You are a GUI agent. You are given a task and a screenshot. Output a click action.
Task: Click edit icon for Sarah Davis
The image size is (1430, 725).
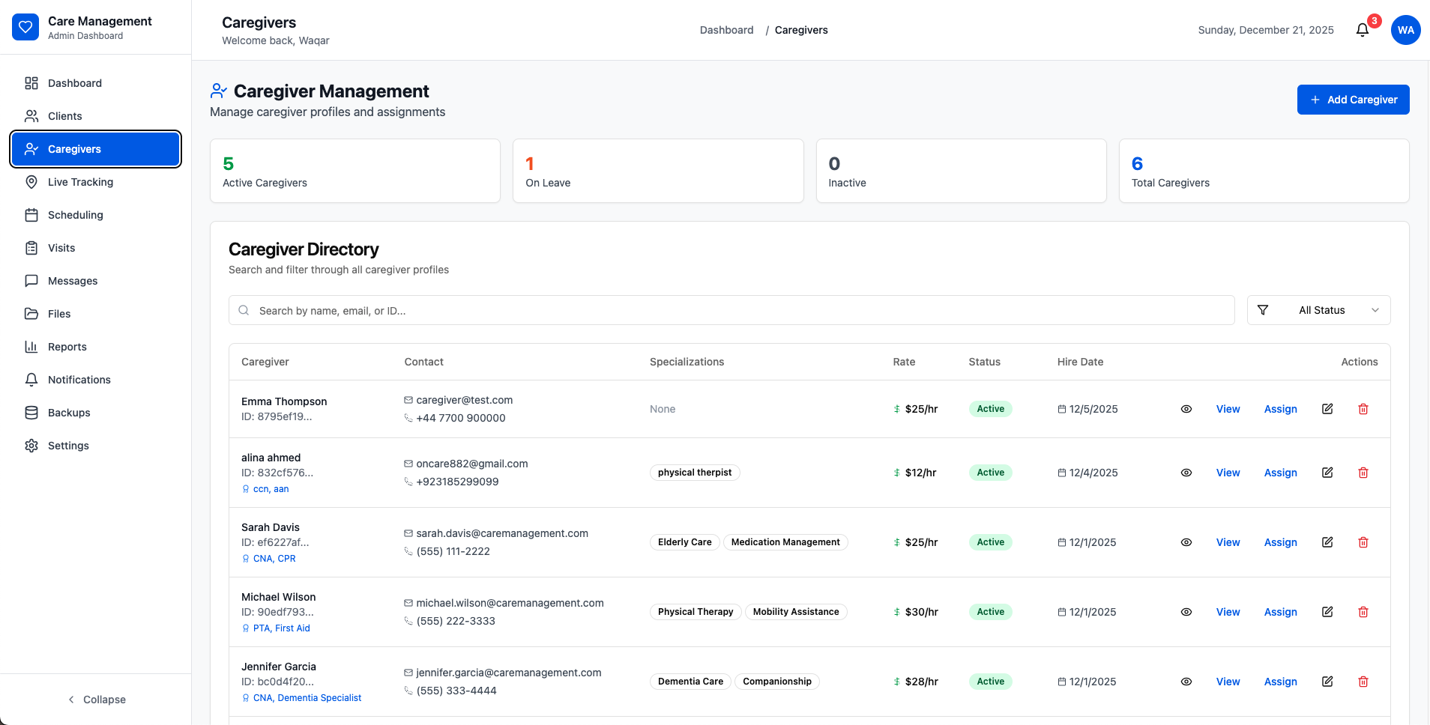[1327, 542]
